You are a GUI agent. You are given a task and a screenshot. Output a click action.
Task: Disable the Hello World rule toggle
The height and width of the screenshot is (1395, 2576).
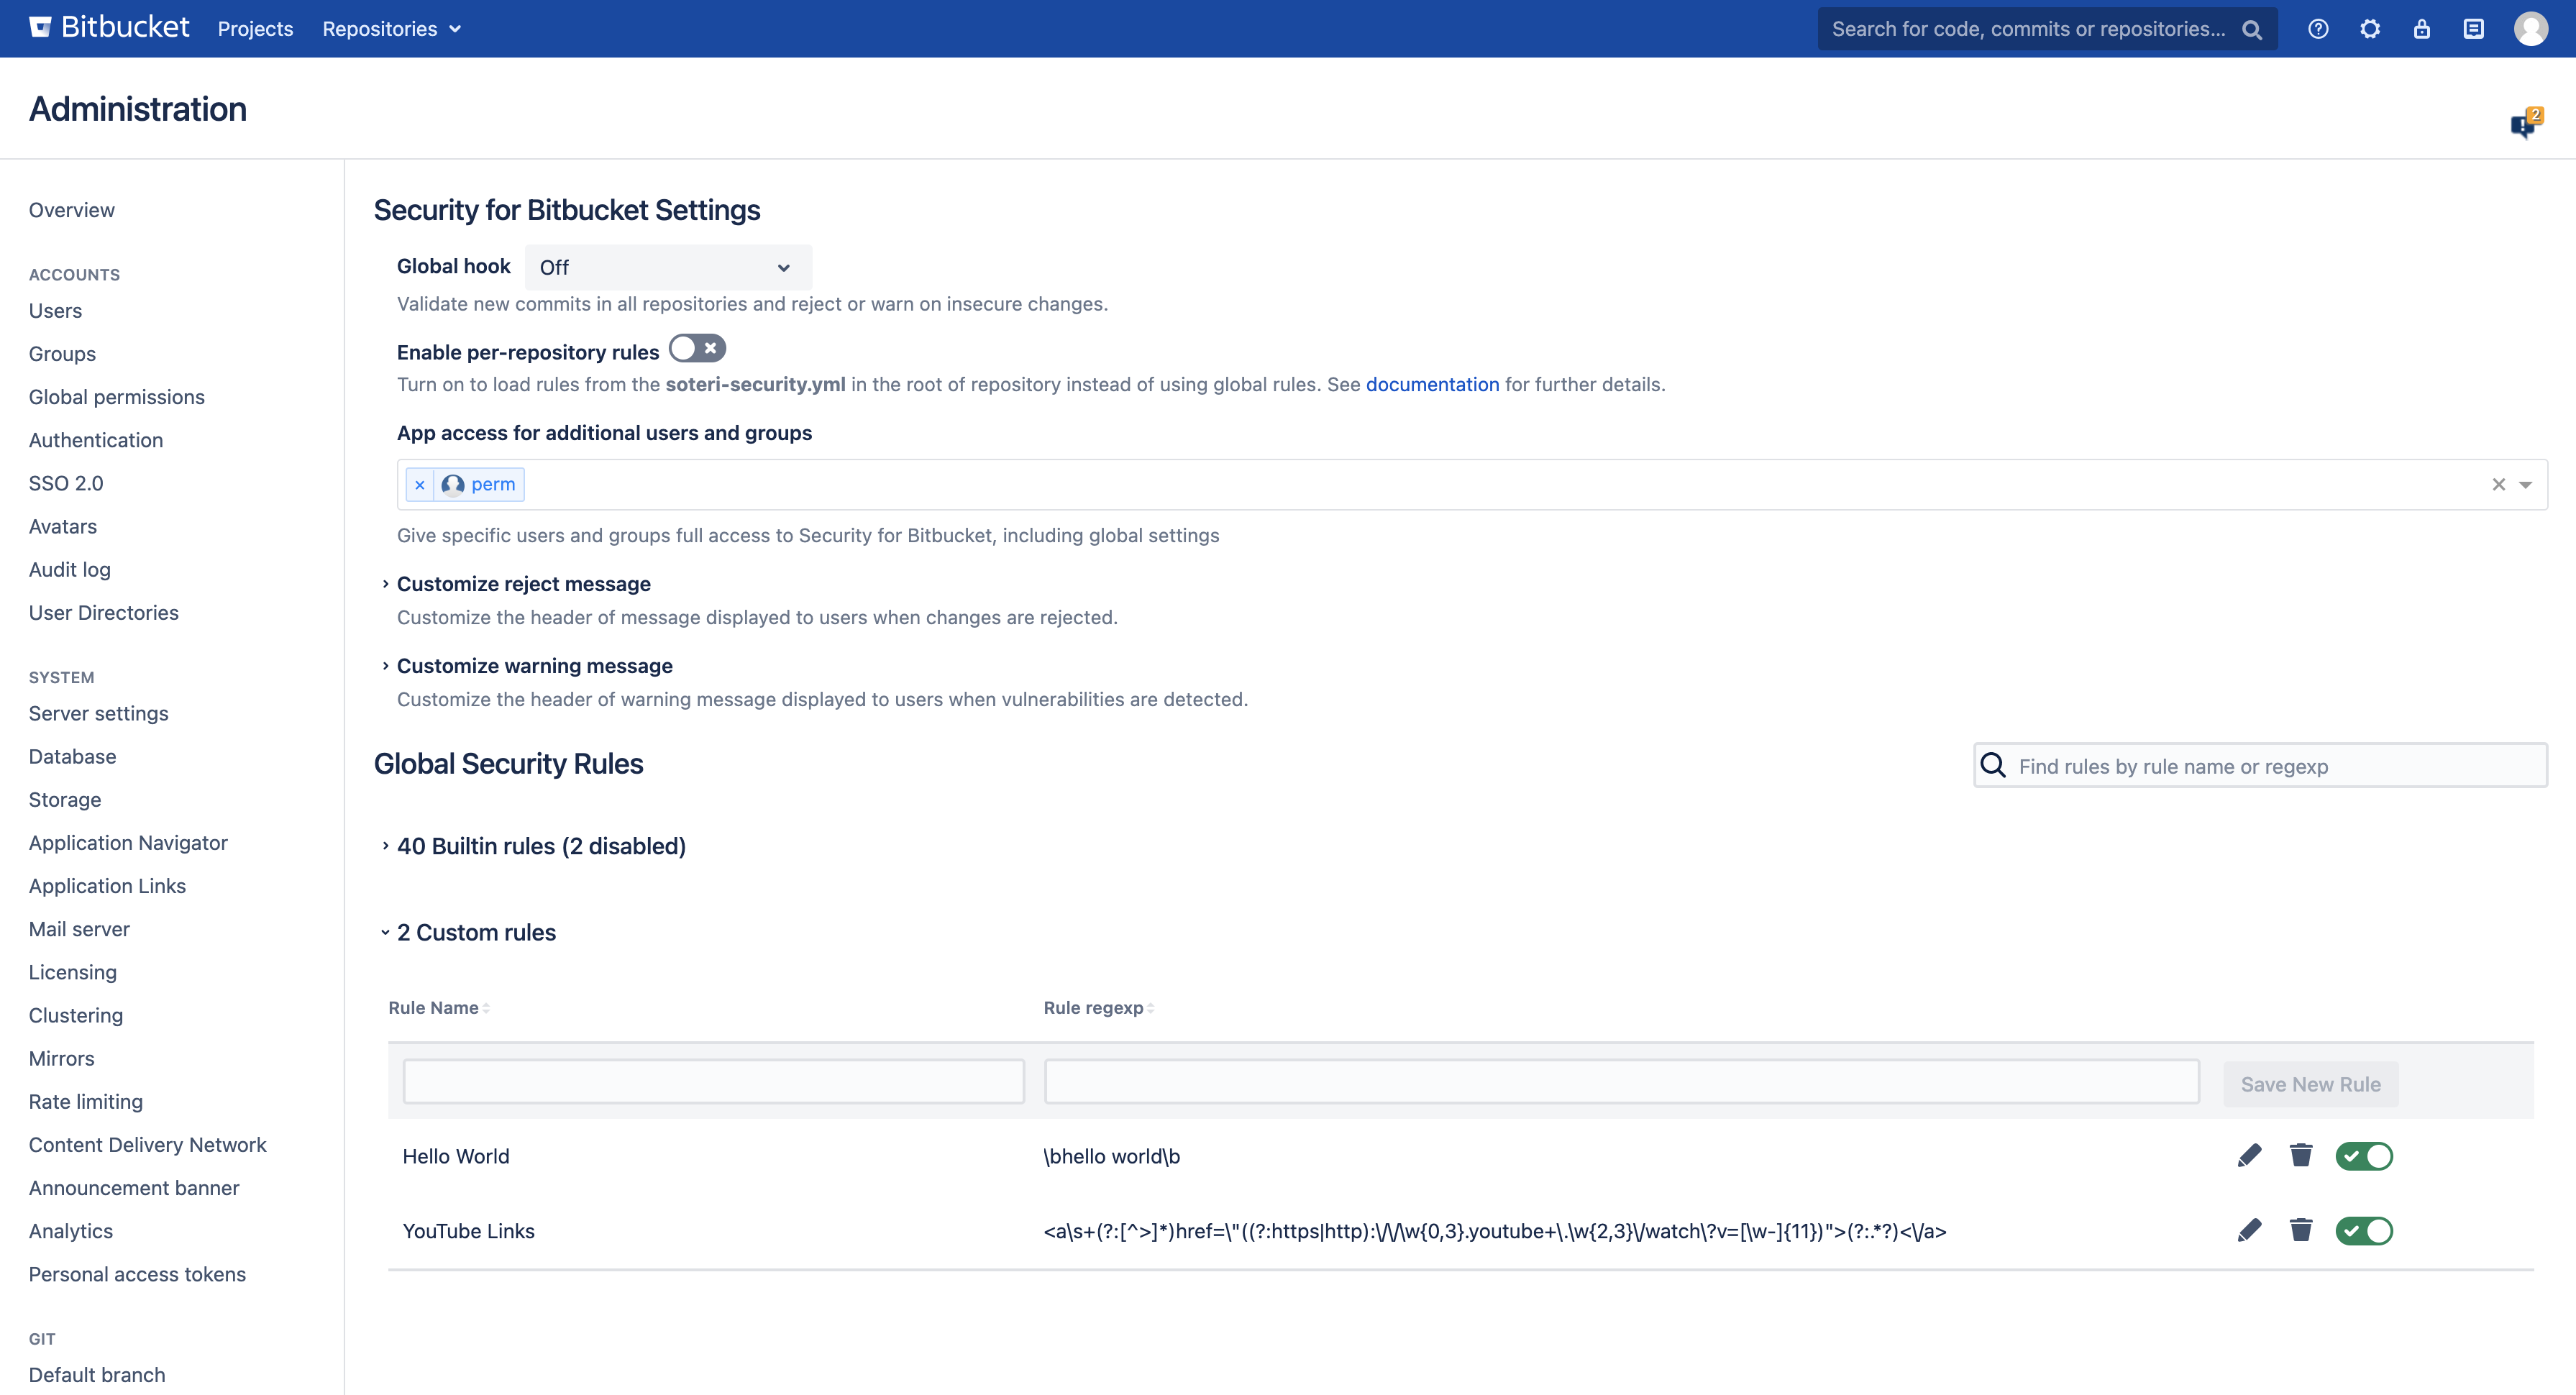coord(2364,1156)
